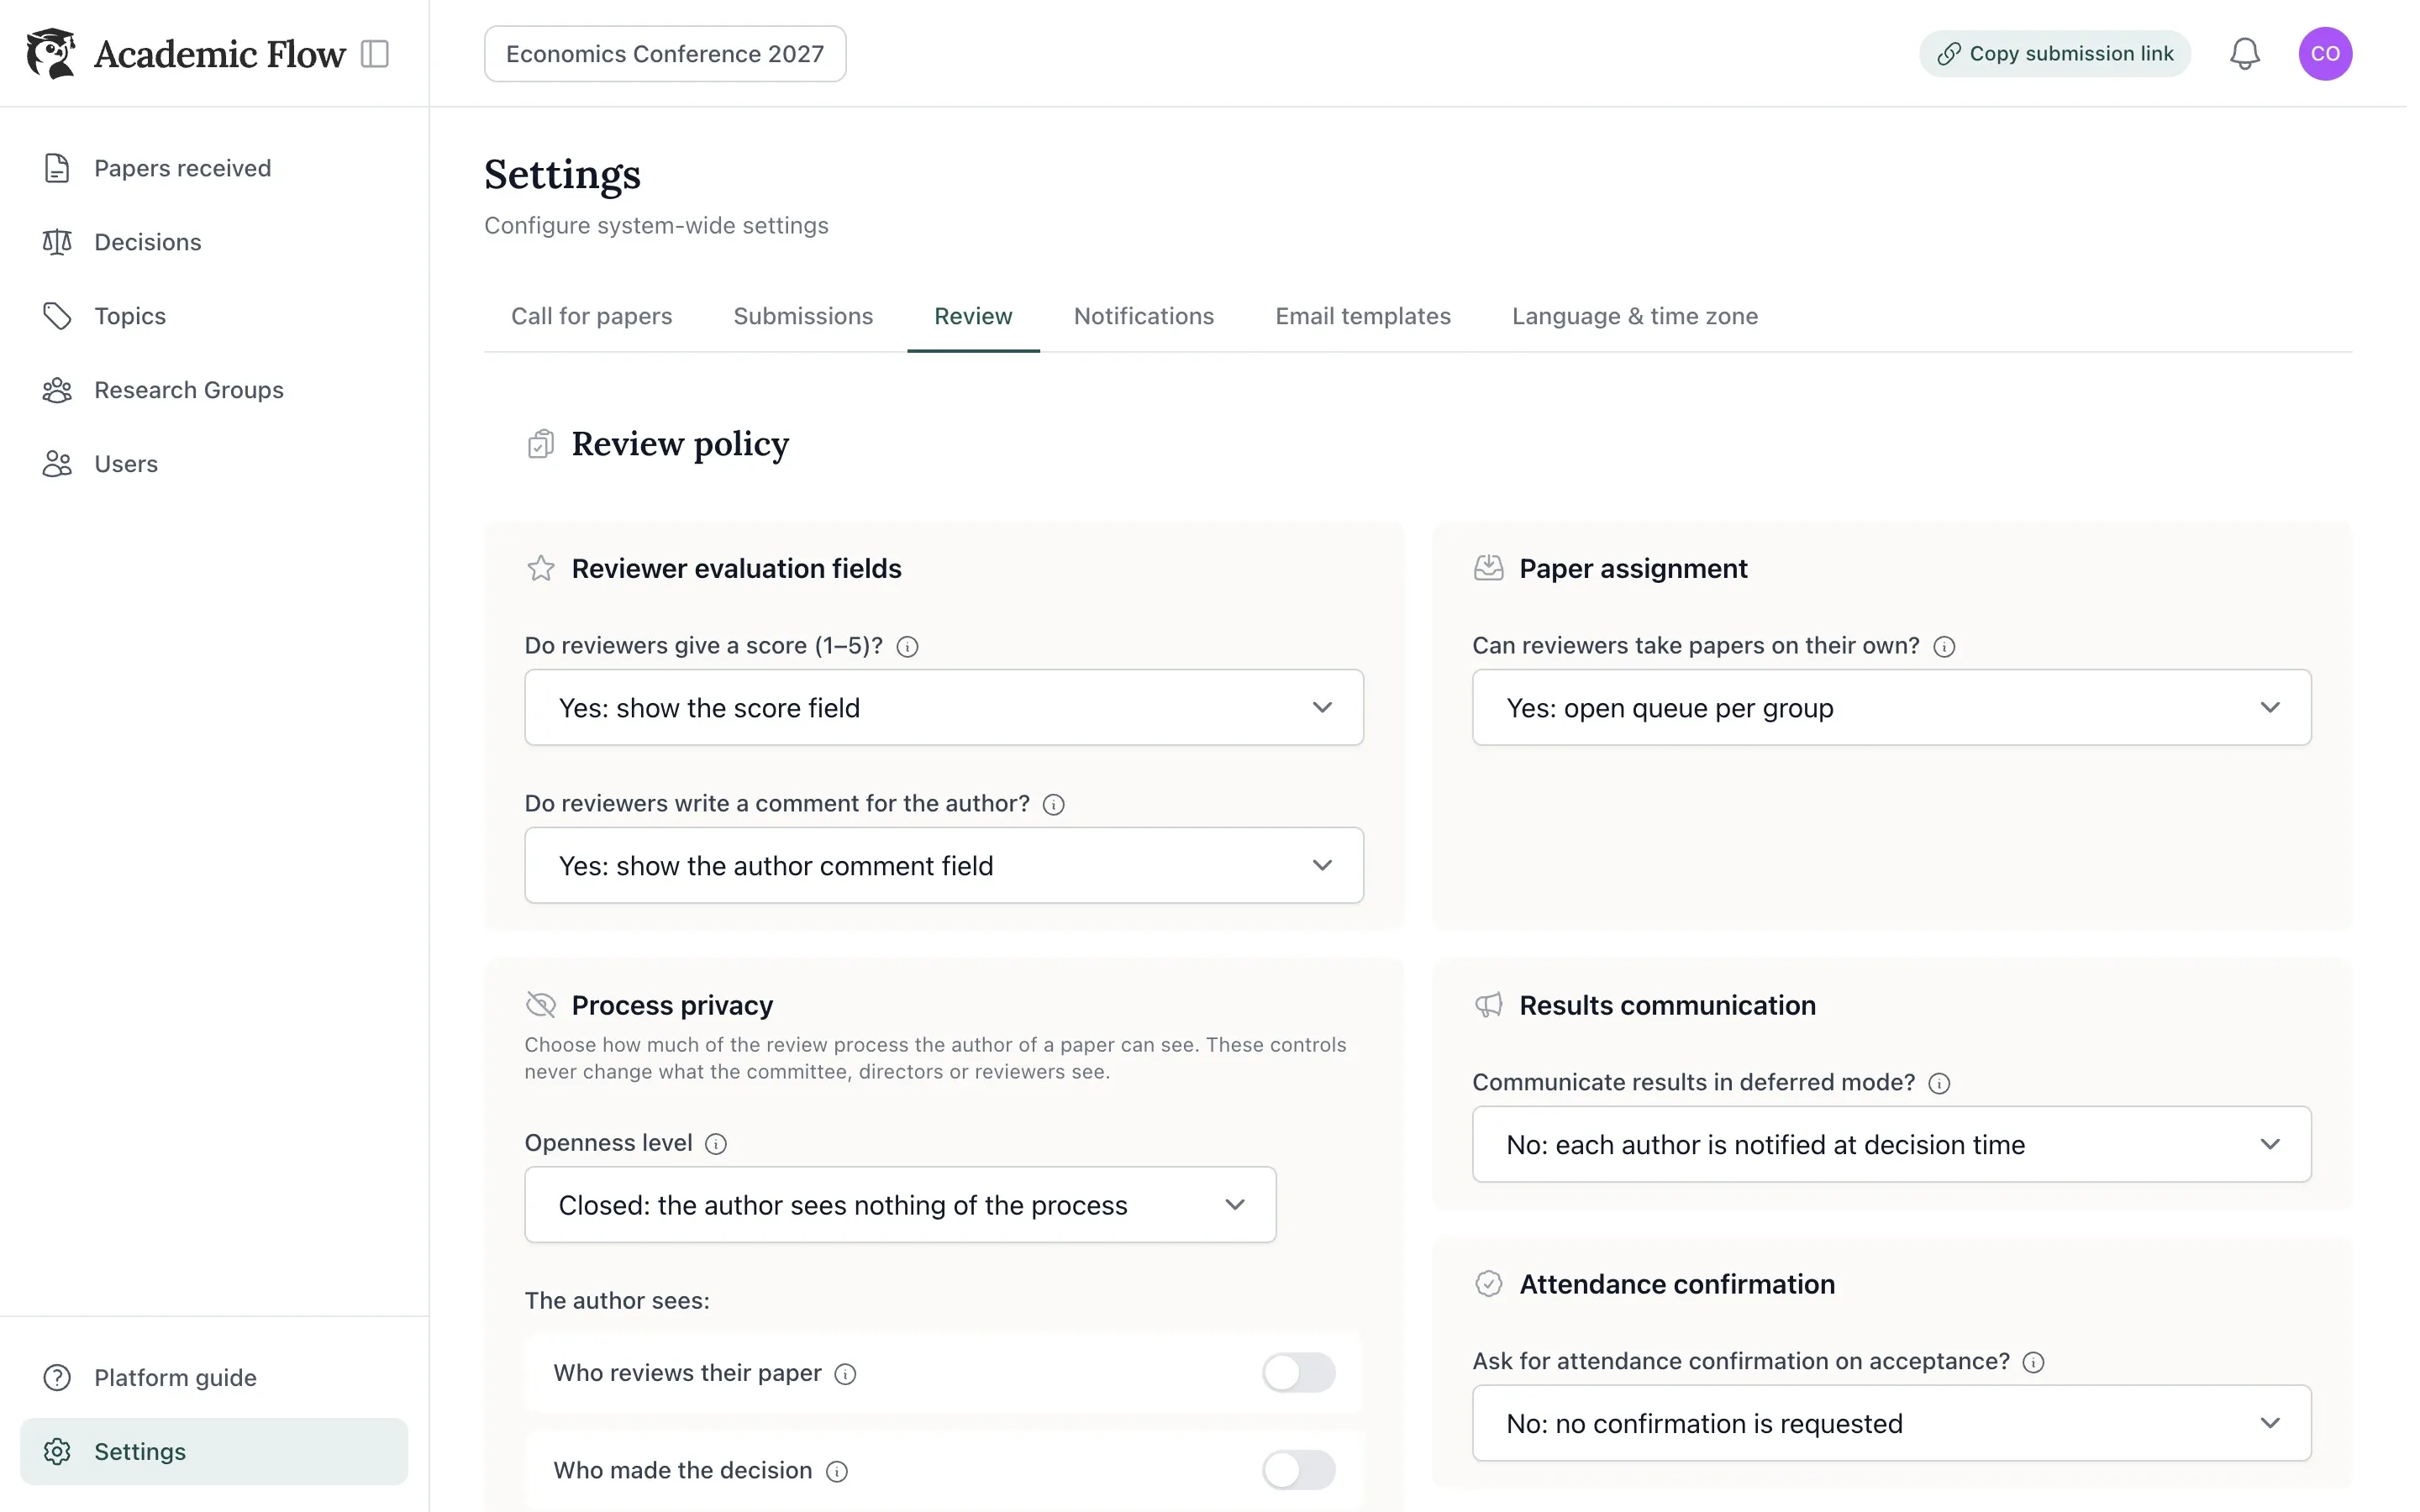Switch to Email templates tab
This screenshot has width=2420, height=1512.
tap(1362, 316)
